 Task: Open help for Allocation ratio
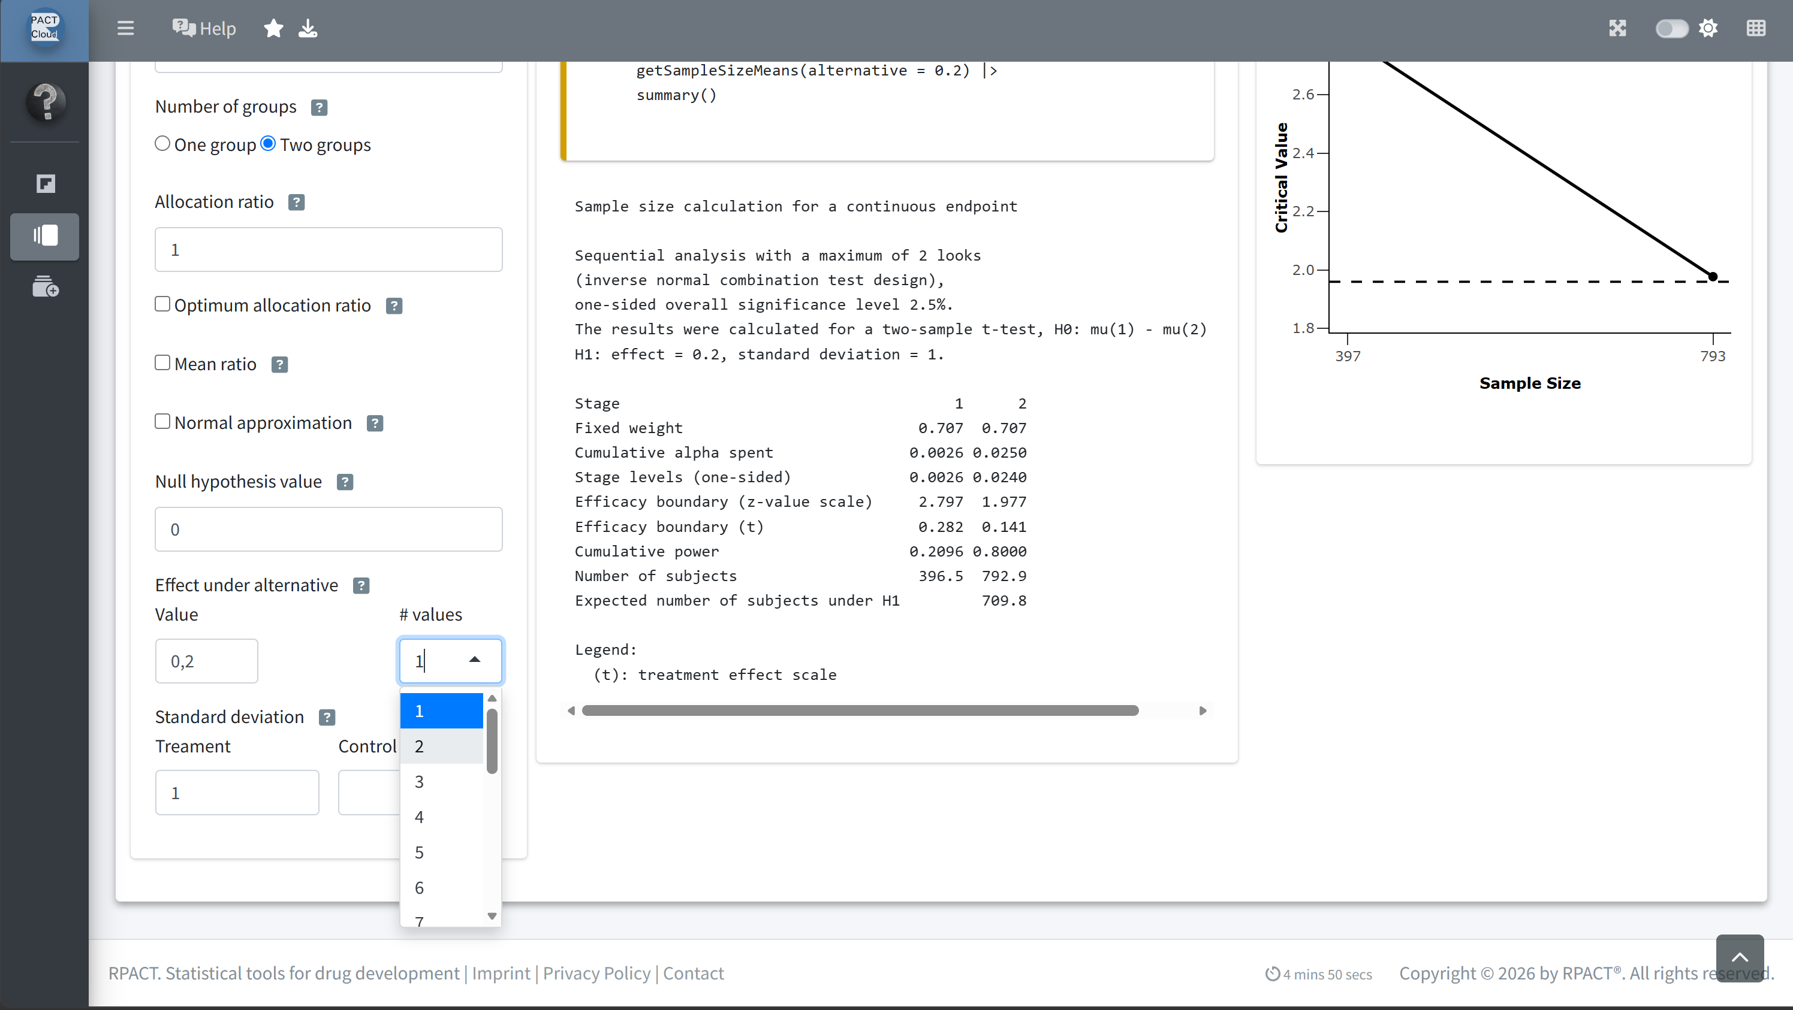click(x=297, y=202)
